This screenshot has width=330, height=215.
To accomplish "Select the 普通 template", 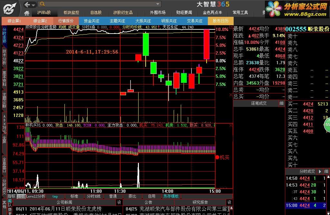I will coord(113,196).
